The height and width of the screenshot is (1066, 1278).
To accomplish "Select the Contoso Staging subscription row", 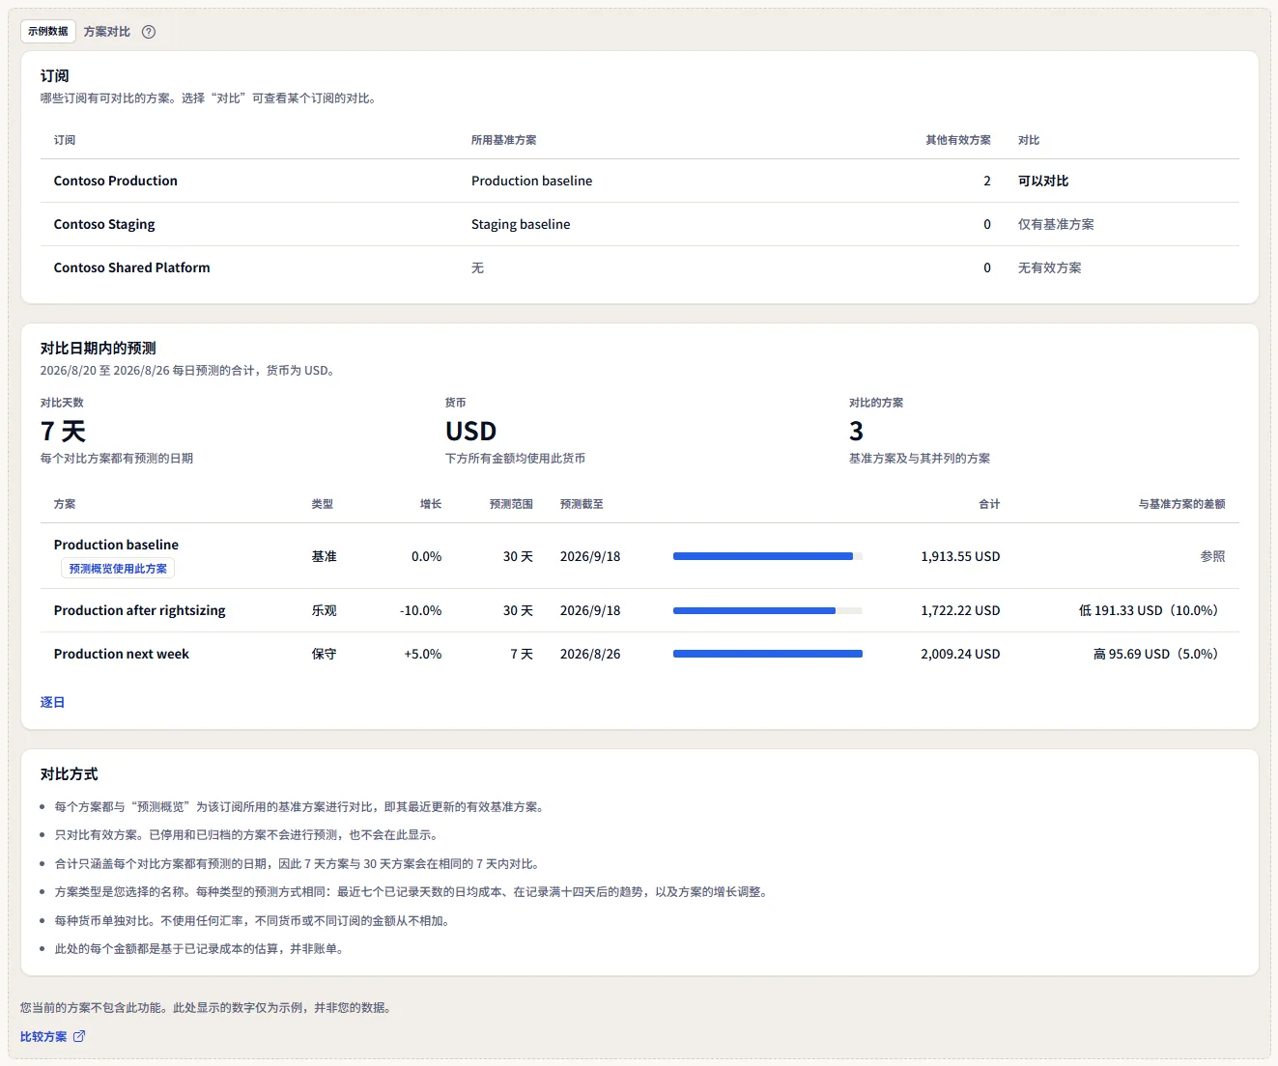I will pyautogui.click(x=639, y=224).
